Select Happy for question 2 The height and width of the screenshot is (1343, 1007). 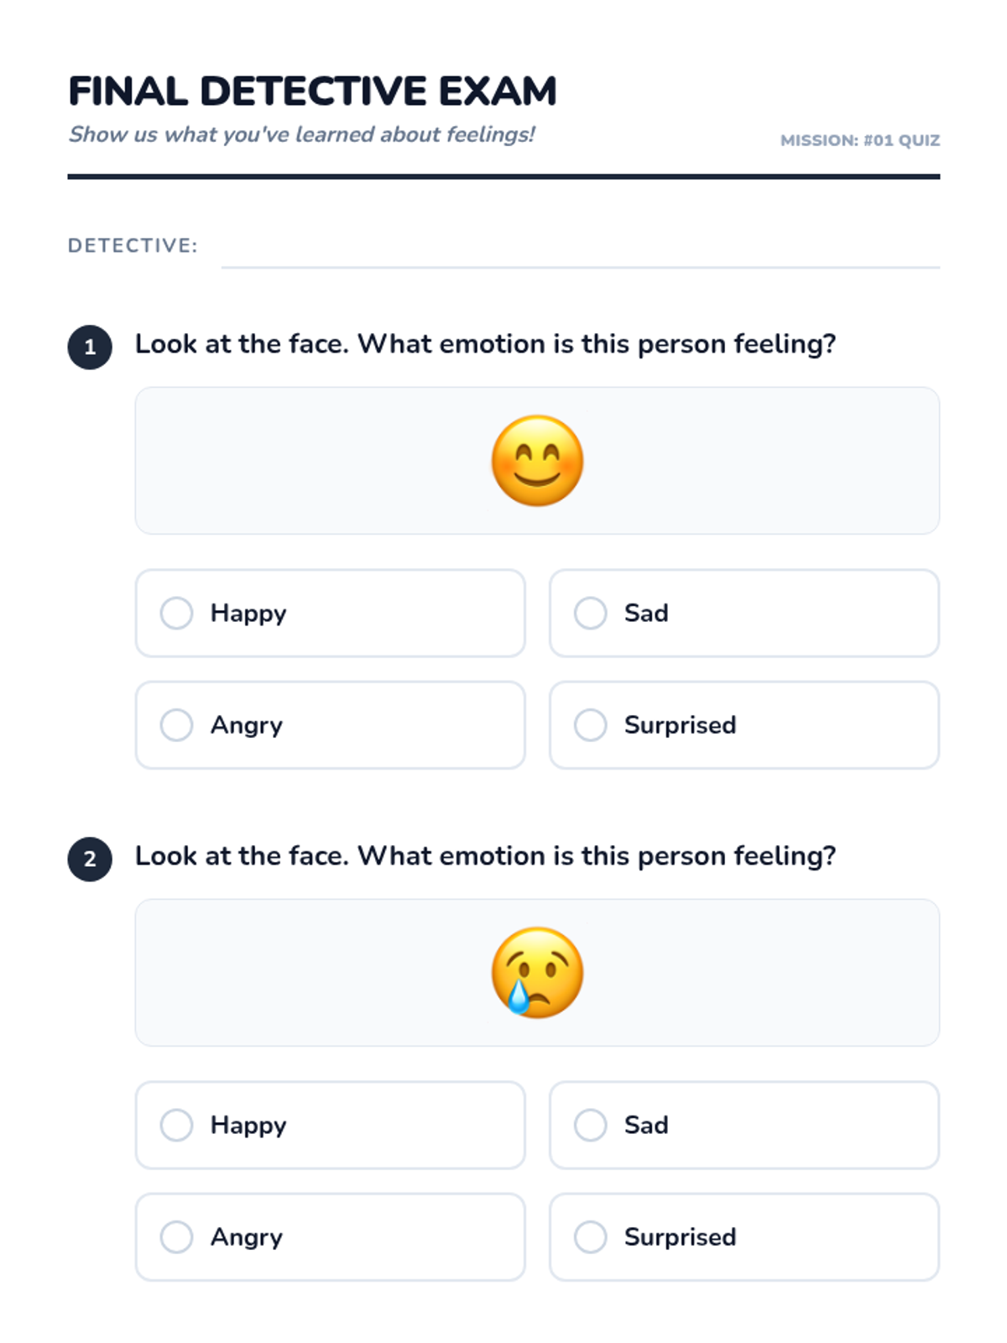click(177, 1125)
